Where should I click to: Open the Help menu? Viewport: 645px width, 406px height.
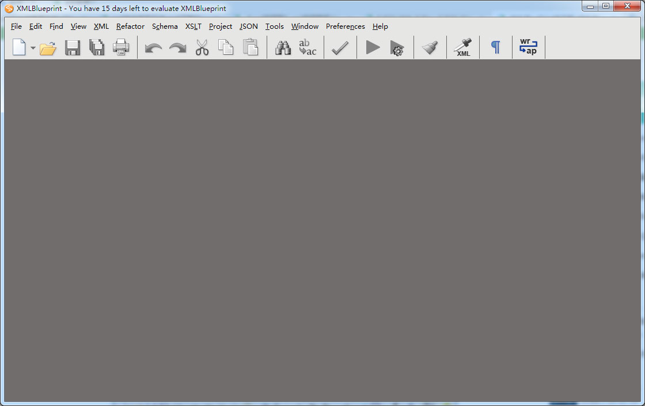[380, 26]
